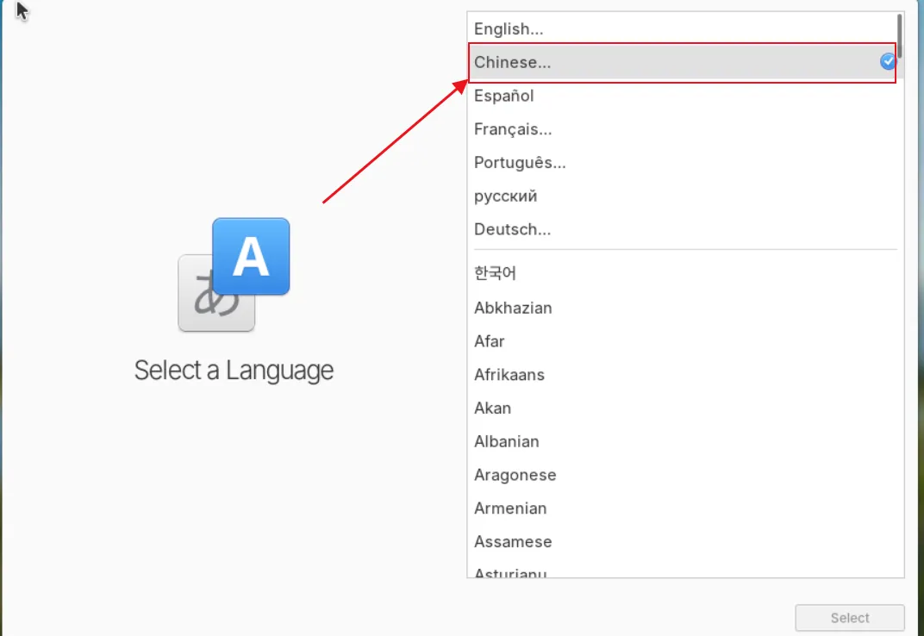Select Español from the language list
The image size is (924, 636).
pyautogui.click(x=504, y=96)
